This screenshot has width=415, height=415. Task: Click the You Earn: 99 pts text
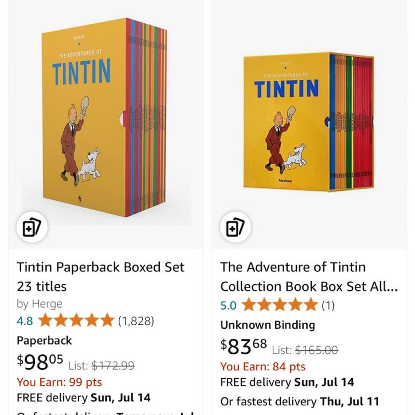pyautogui.click(x=59, y=382)
